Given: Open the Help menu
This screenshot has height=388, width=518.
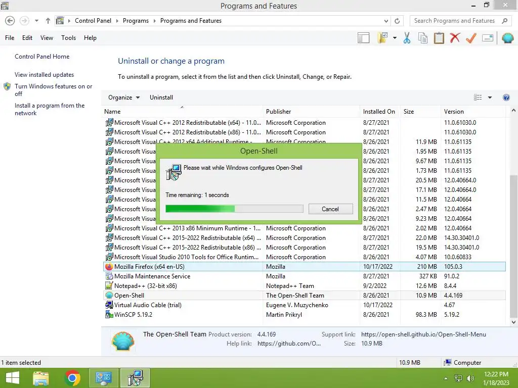Looking at the screenshot, I should [x=90, y=38].
